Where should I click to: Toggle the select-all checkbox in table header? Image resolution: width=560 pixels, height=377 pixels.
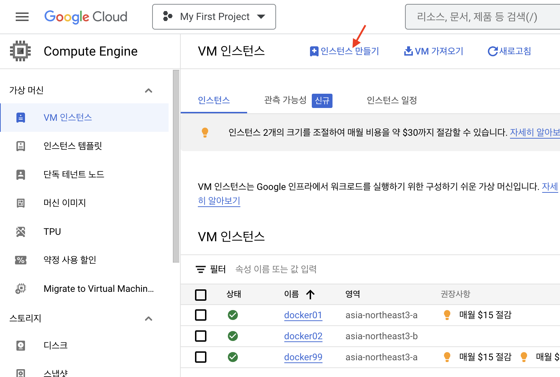(x=201, y=295)
